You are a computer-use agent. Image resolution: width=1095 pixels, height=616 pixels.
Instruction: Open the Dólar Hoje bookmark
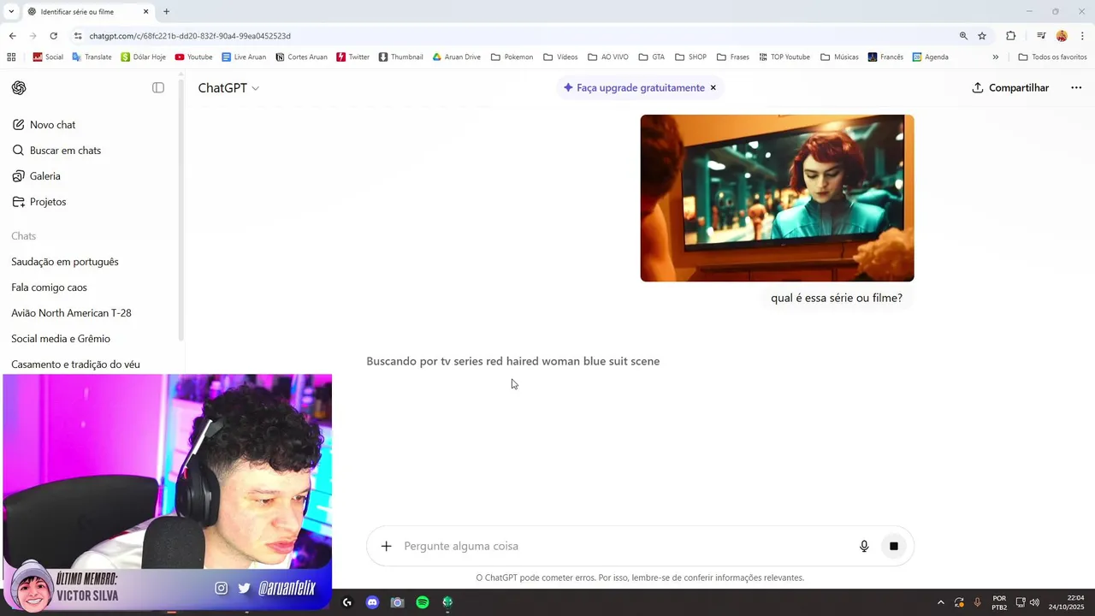pyautogui.click(x=143, y=57)
